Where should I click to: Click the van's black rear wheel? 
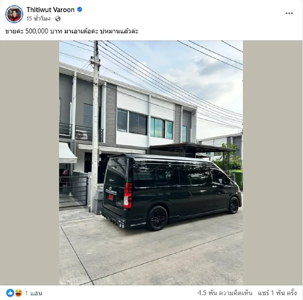tap(157, 218)
